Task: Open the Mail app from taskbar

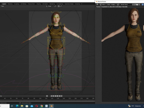Action: pos(32,106)
